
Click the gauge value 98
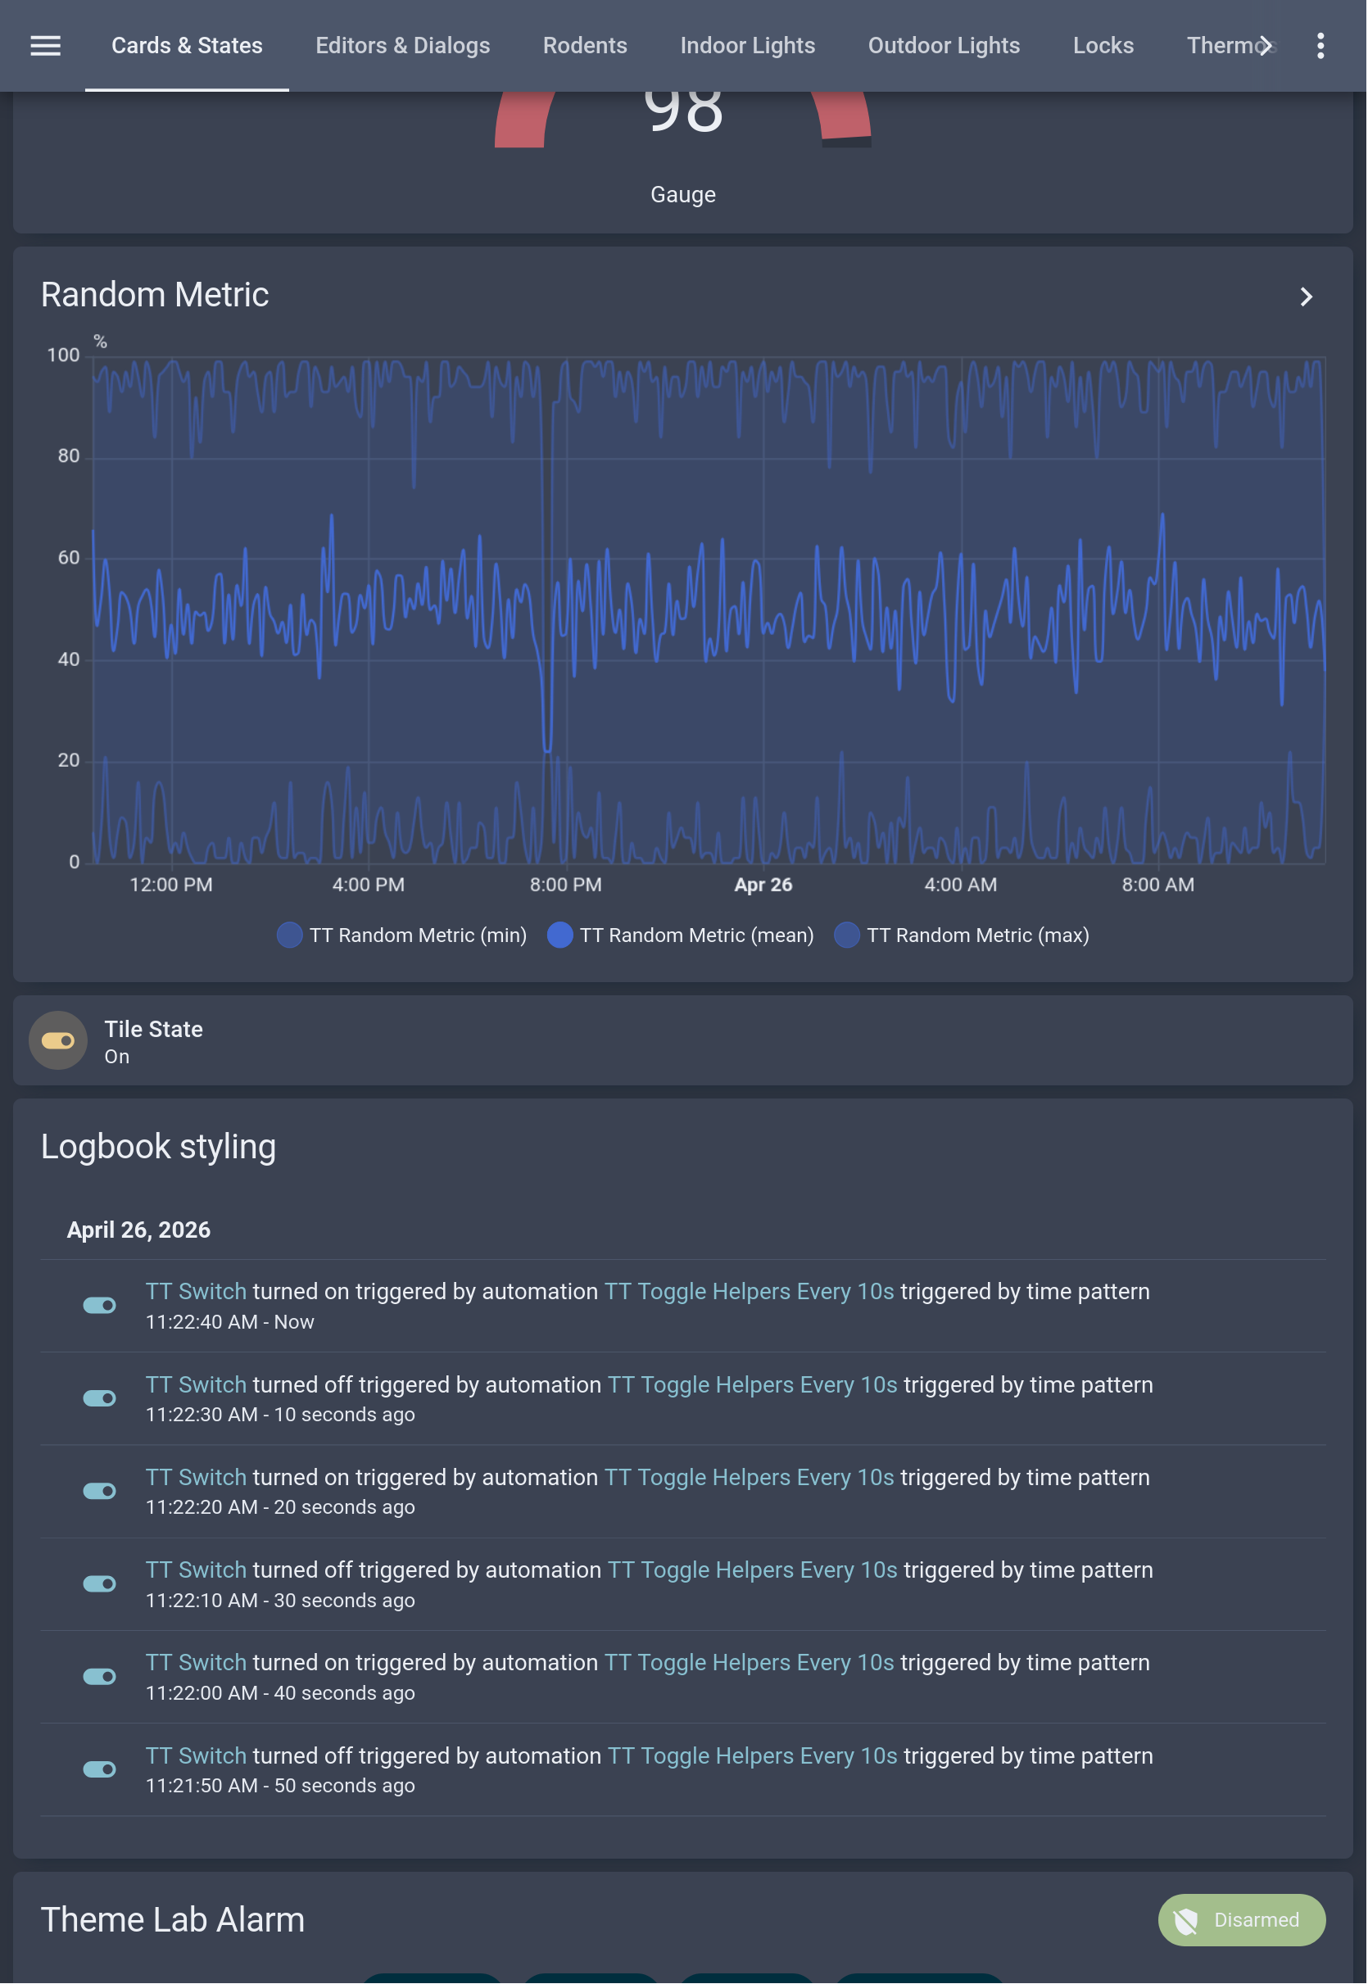pos(684,110)
